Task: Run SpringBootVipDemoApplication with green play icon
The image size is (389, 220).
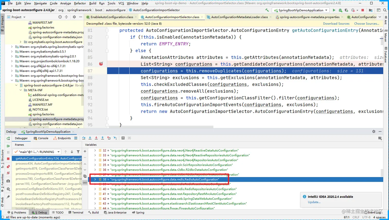Action: coord(334,10)
